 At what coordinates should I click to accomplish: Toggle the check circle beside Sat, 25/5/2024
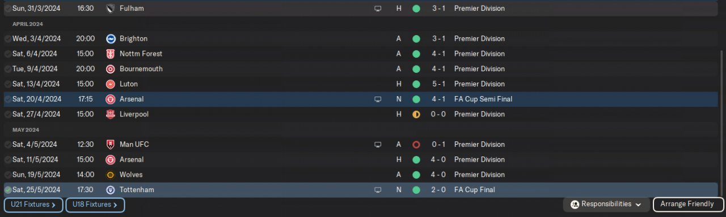tap(7, 190)
